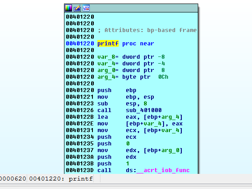Click the status bar offset 0000620
This screenshot has width=252, height=189.
pyautogui.click(x=13, y=179)
